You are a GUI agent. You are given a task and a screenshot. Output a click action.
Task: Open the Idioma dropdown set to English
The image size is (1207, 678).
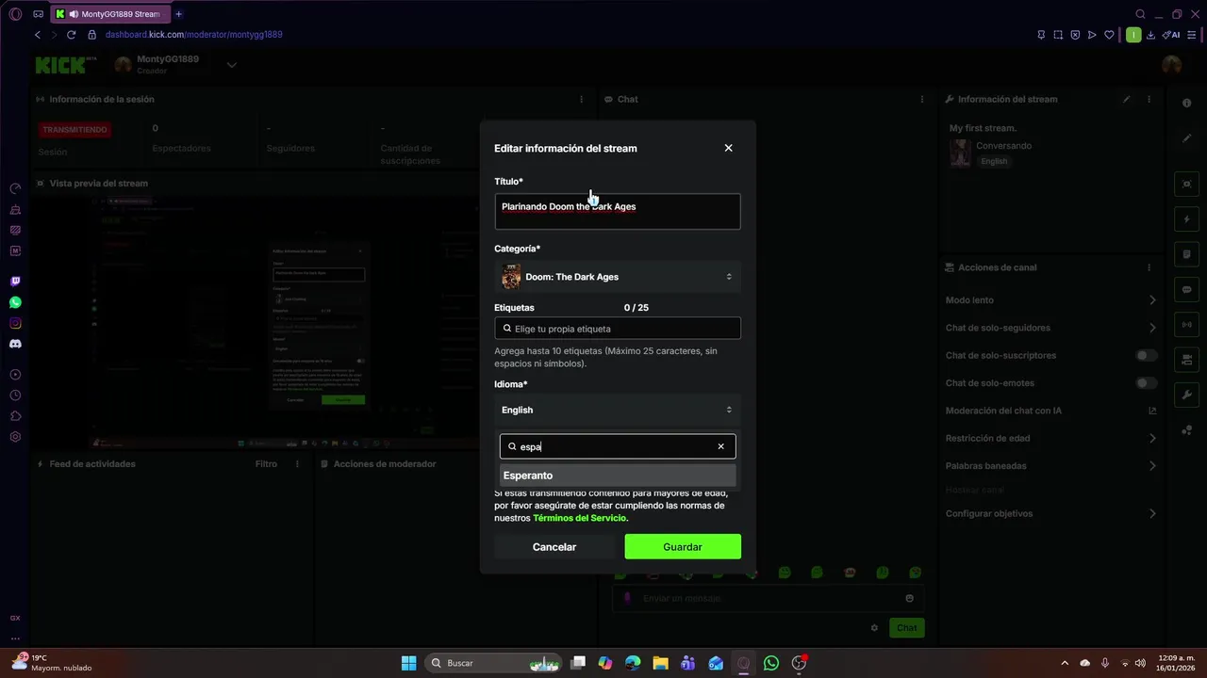pos(618,410)
